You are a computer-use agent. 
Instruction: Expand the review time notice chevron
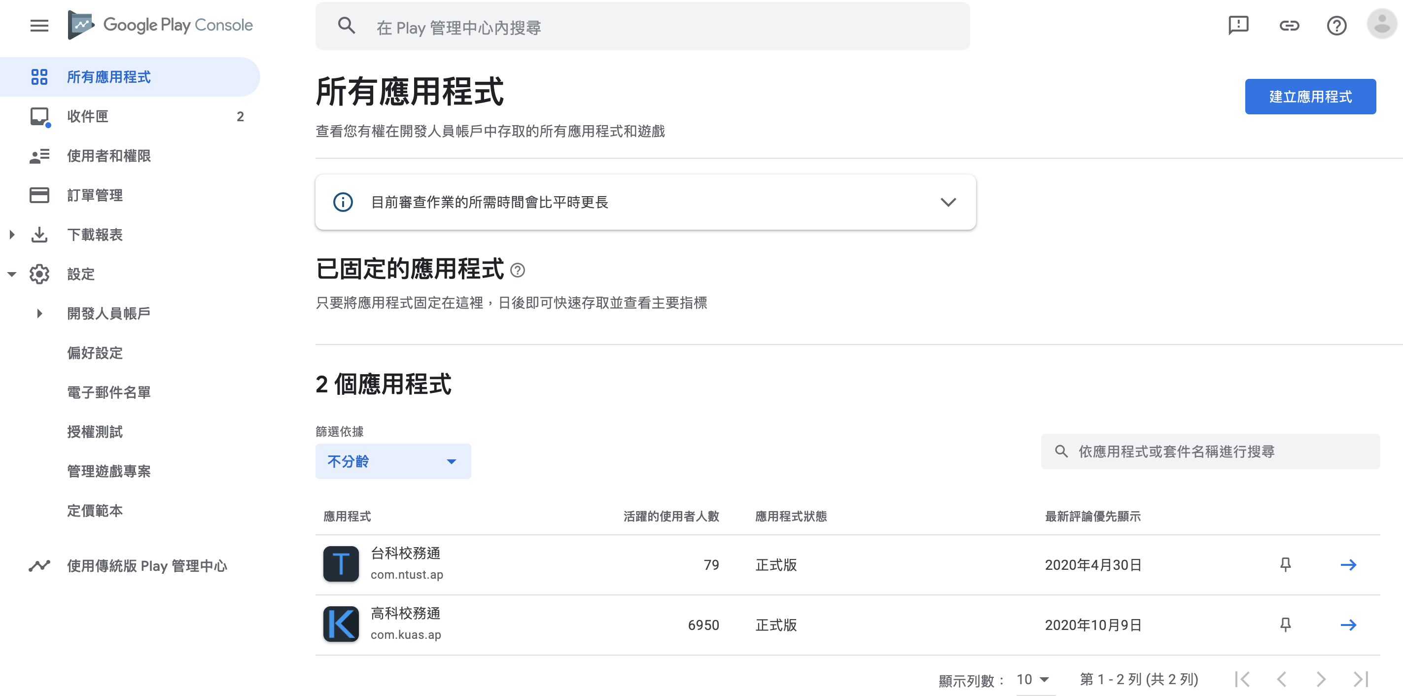point(948,202)
